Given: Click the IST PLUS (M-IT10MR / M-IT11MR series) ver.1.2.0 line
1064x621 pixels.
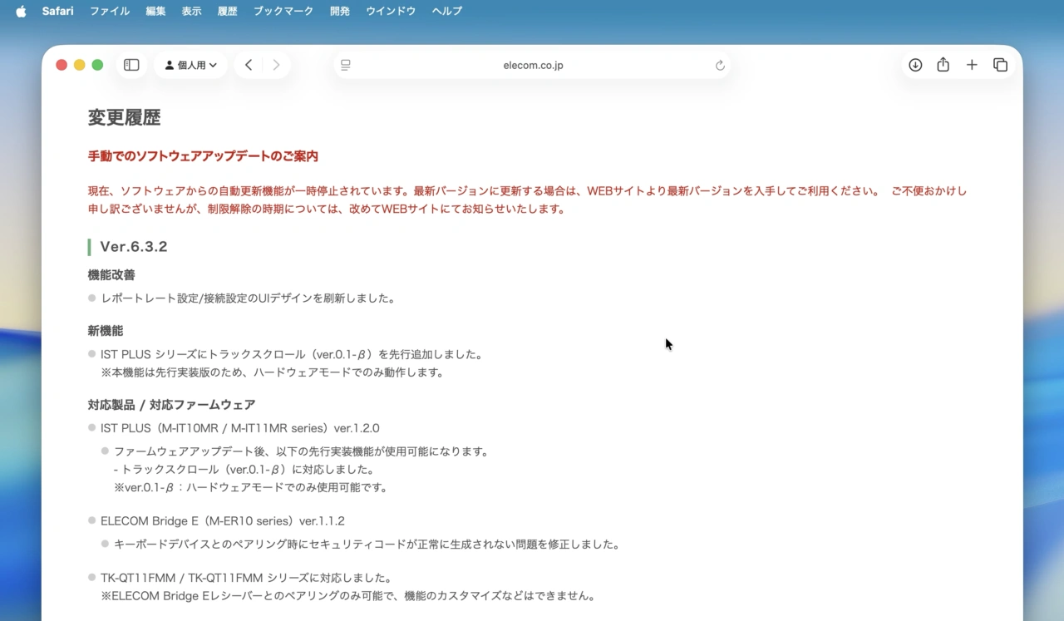Looking at the screenshot, I should point(240,428).
